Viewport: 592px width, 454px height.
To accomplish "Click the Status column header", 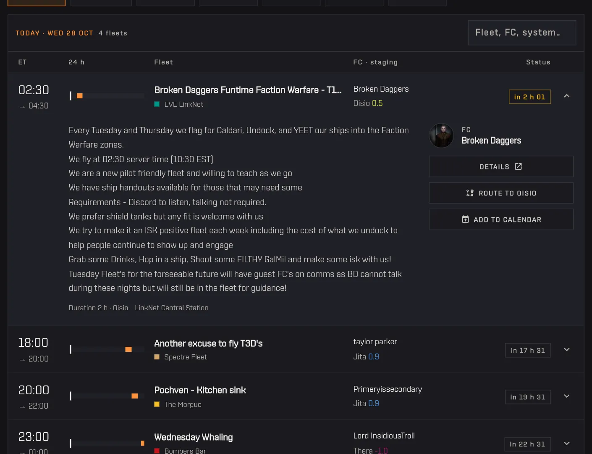I will pyautogui.click(x=538, y=62).
